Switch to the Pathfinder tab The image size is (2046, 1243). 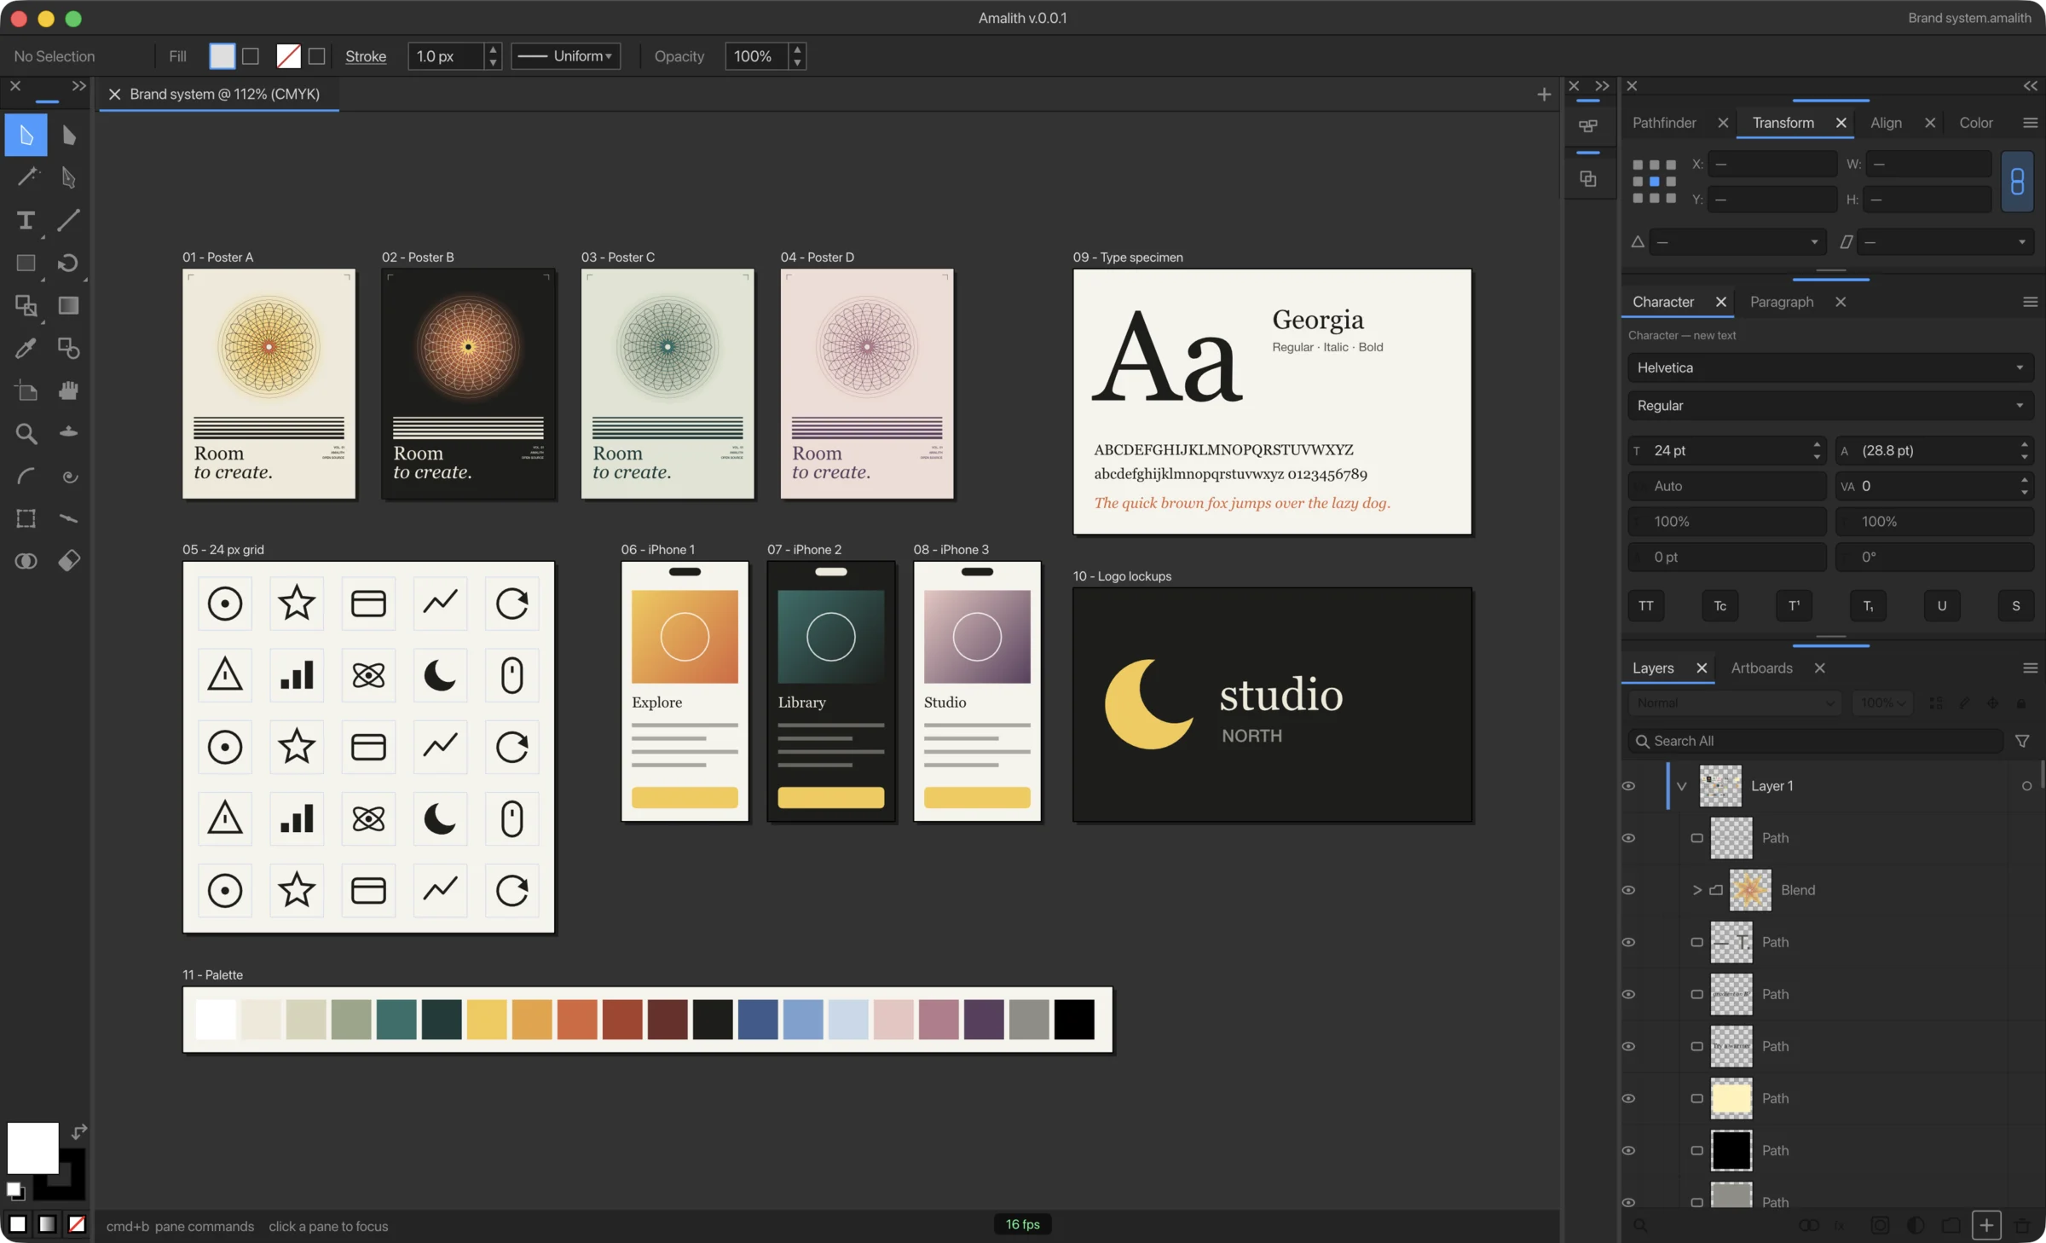[x=1664, y=123]
